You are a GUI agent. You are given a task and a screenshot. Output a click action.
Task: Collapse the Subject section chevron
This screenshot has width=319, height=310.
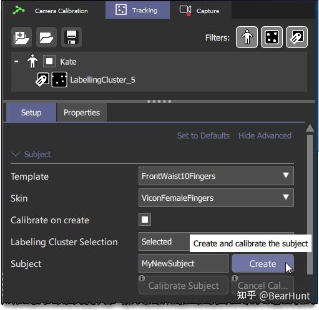(x=16, y=154)
